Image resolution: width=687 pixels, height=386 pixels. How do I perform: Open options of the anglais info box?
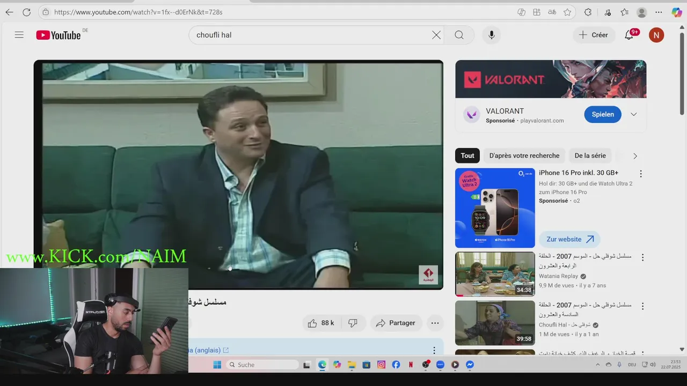coord(434,350)
